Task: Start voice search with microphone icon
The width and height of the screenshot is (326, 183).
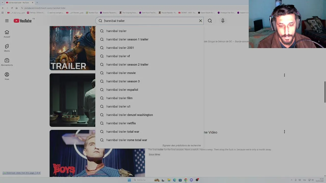Action: coord(223,21)
